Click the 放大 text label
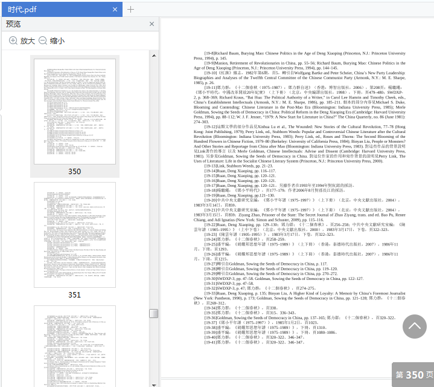This screenshot has height=387, width=434. [28, 41]
